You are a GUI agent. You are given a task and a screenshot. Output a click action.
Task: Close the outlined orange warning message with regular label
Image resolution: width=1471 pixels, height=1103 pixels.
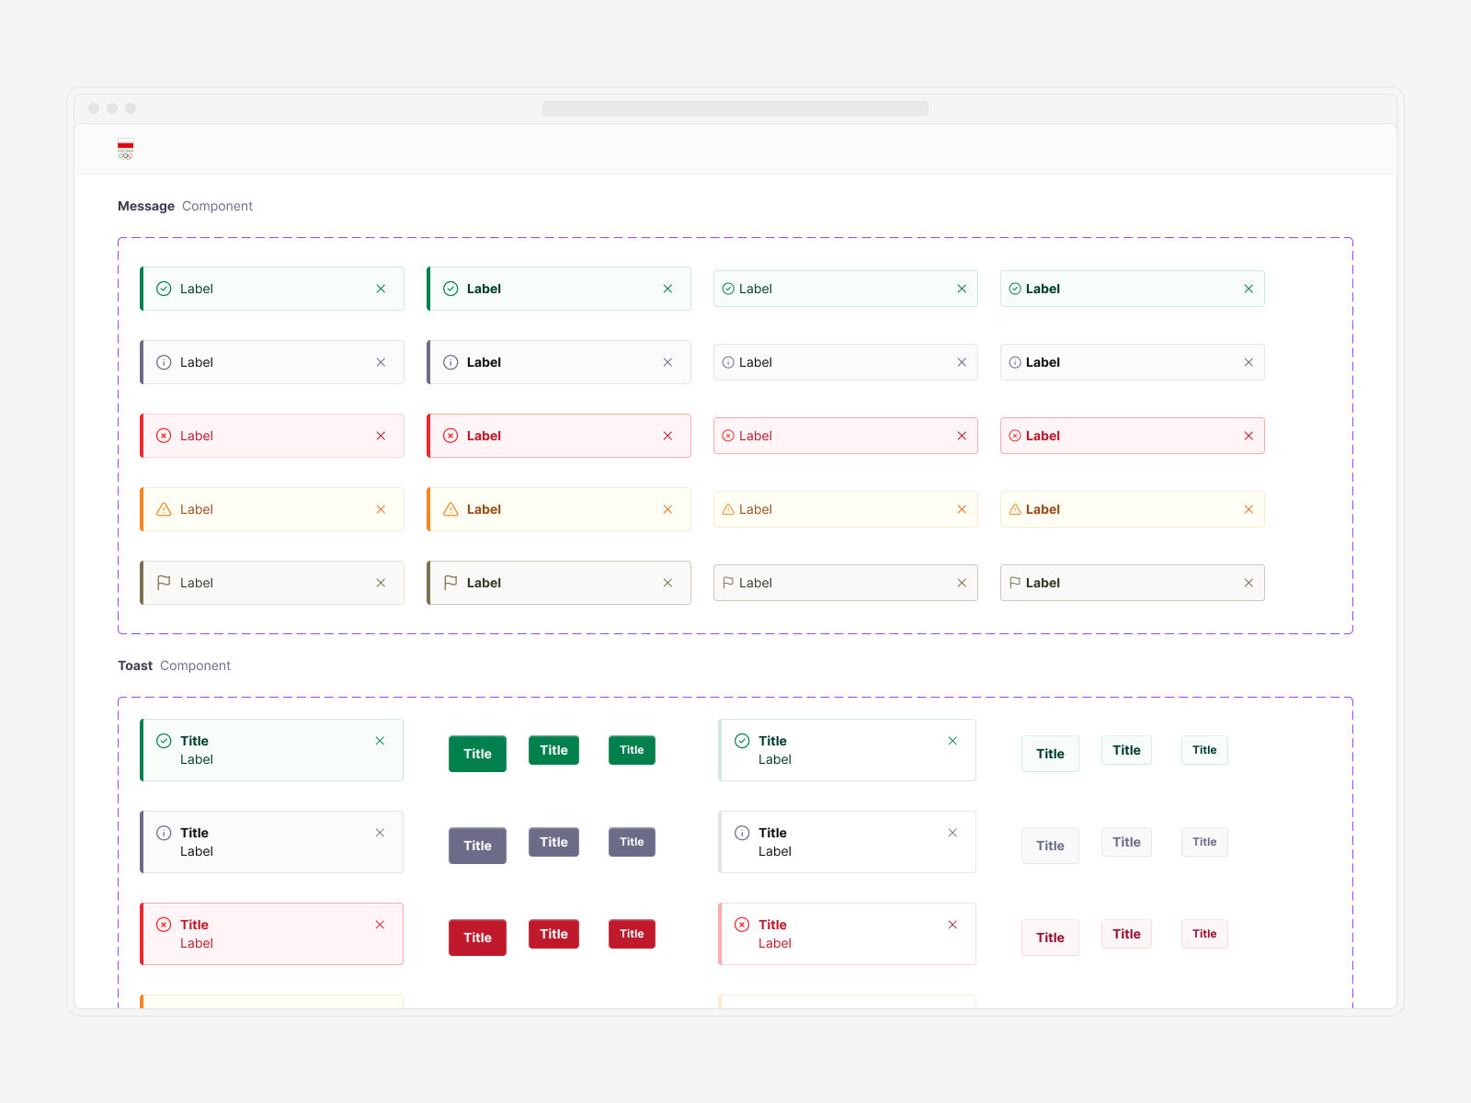[x=962, y=509]
